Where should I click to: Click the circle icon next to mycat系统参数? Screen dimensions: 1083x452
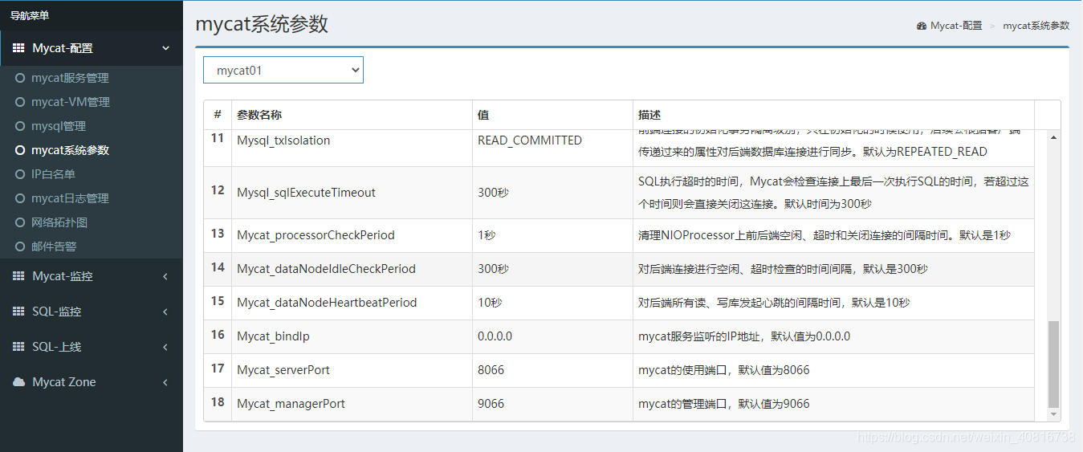coord(20,150)
